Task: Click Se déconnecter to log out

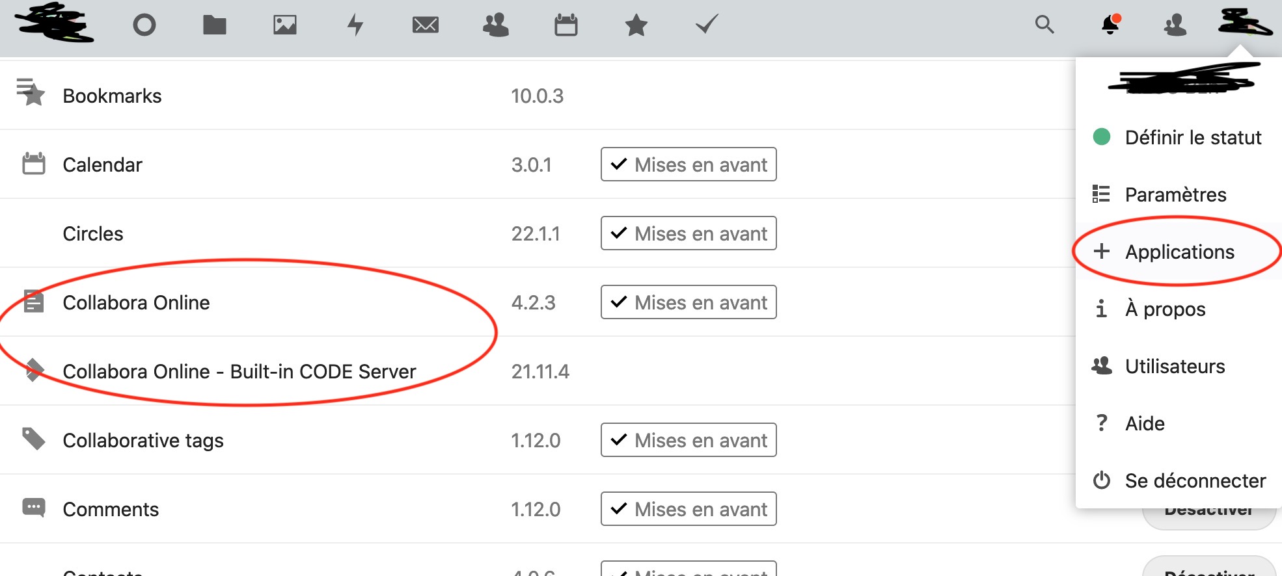Action: tap(1195, 480)
